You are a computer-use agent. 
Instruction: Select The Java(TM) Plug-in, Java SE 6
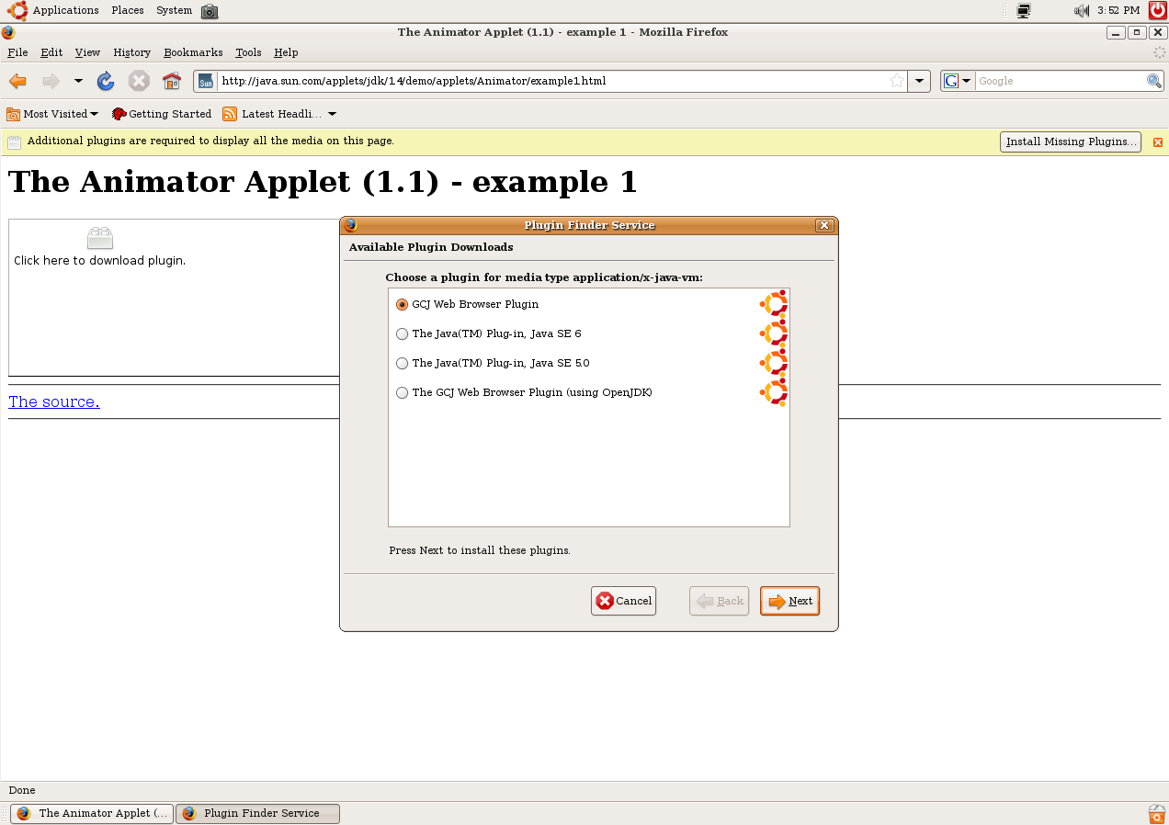tap(402, 334)
